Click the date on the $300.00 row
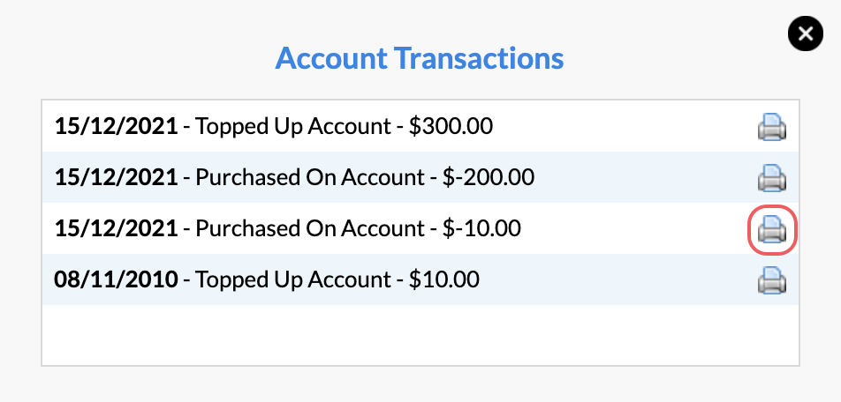841x402 pixels. click(x=116, y=126)
